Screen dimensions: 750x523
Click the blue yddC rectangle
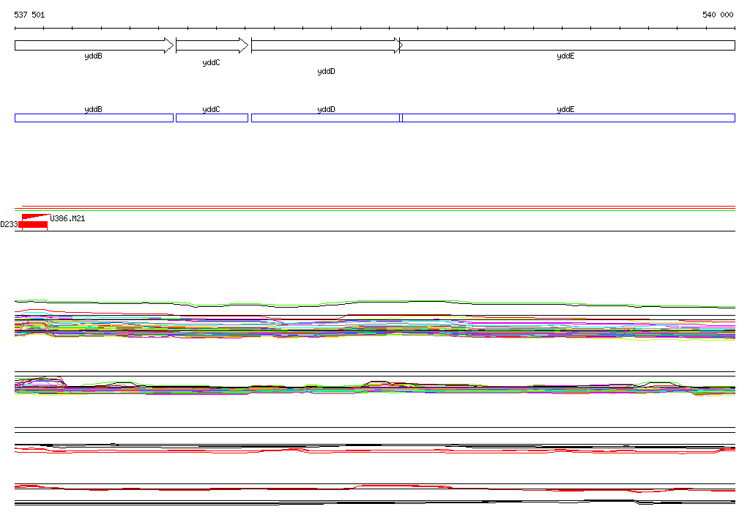(212, 118)
